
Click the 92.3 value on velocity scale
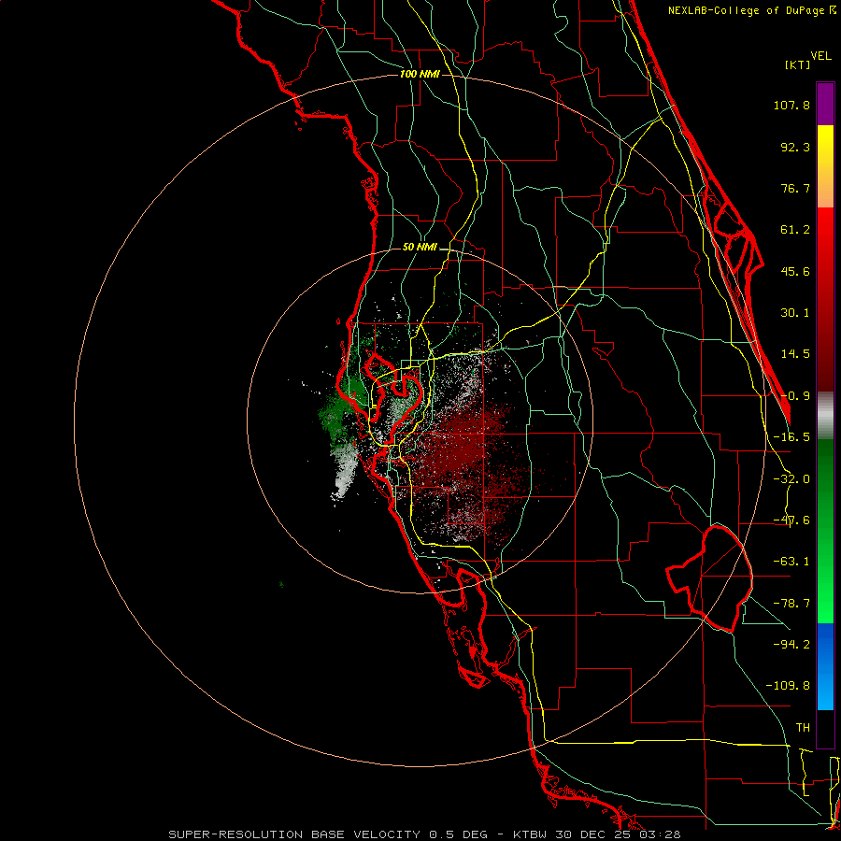795,147
